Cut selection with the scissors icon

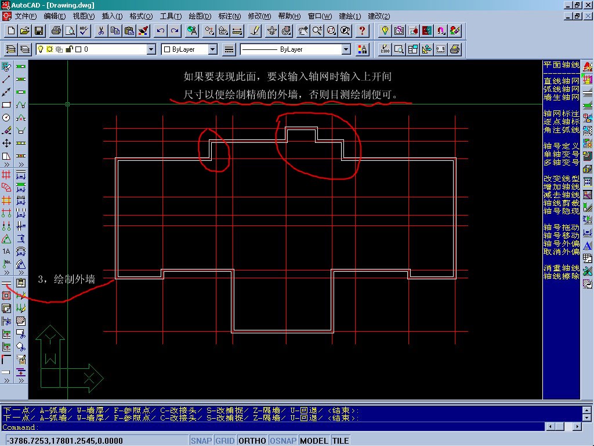click(x=101, y=31)
